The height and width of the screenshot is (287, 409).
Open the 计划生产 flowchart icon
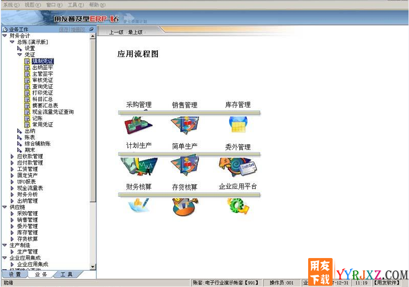[x=139, y=166]
